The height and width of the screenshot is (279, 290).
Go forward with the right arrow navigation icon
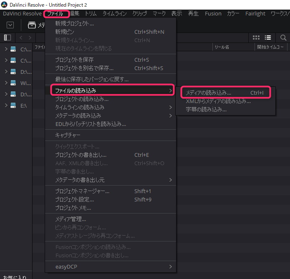pos(30,38)
